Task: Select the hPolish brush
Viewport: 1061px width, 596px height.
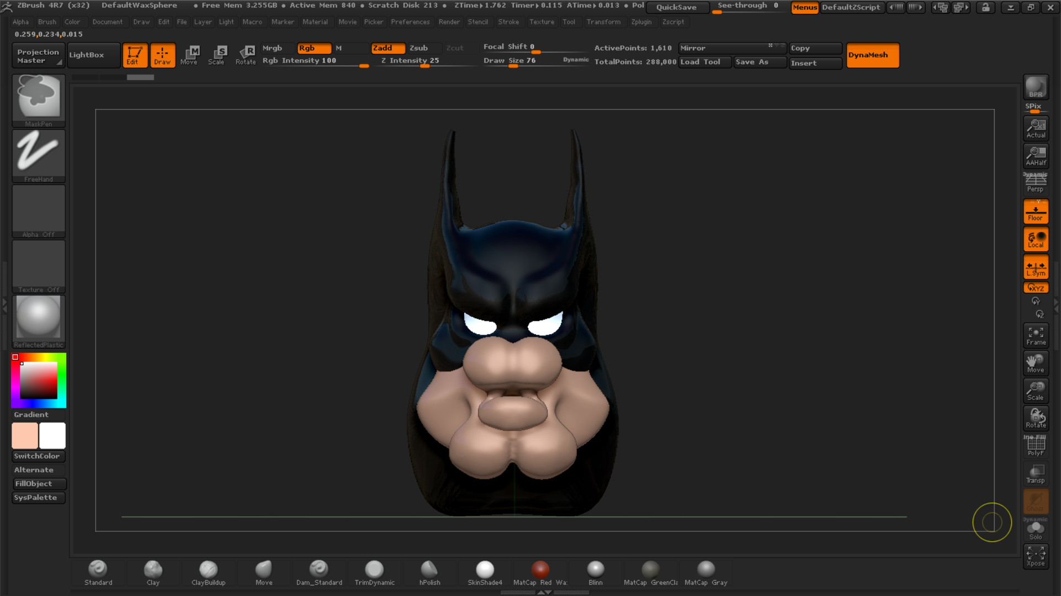Action: click(429, 572)
